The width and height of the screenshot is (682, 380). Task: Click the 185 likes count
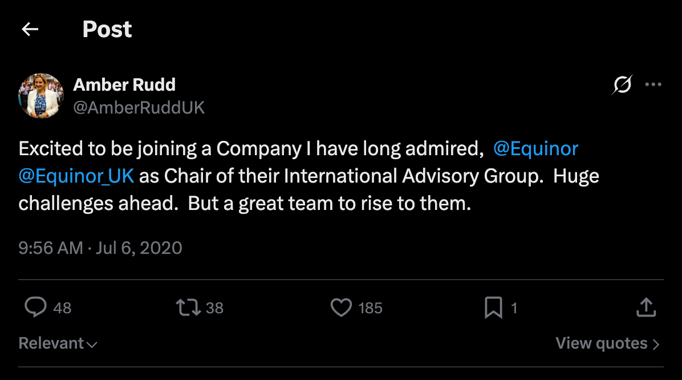click(x=370, y=308)
